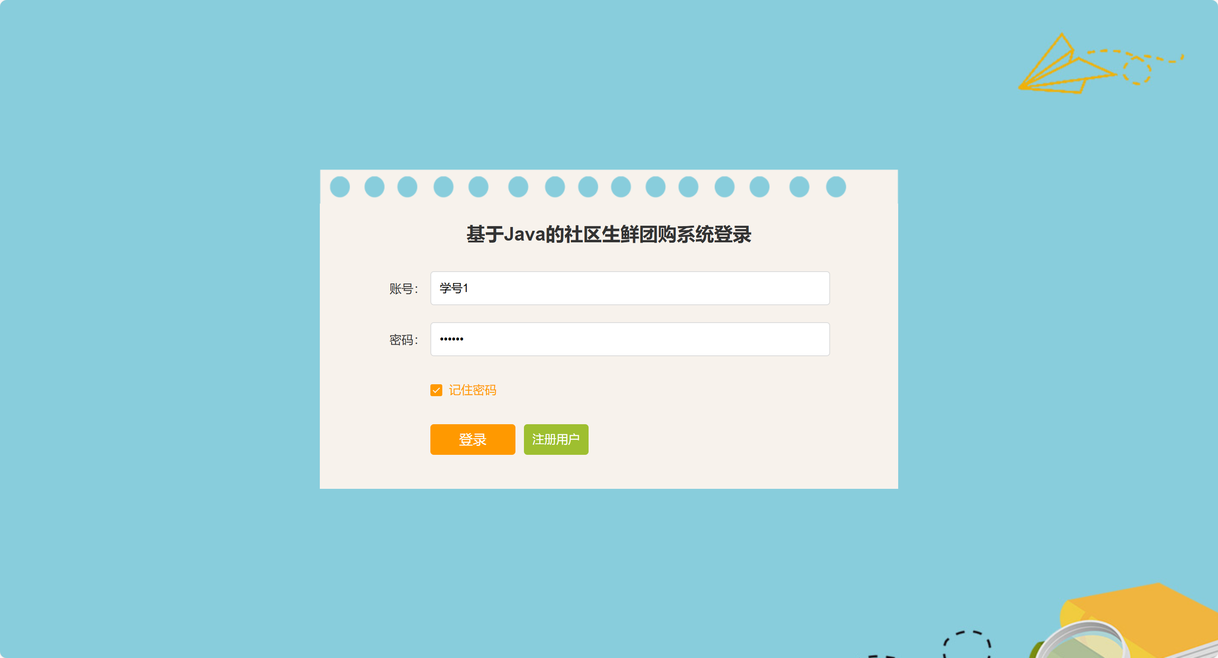Click the orange checkmark box
Screen dimensions: 1218x658
point(436,390)
